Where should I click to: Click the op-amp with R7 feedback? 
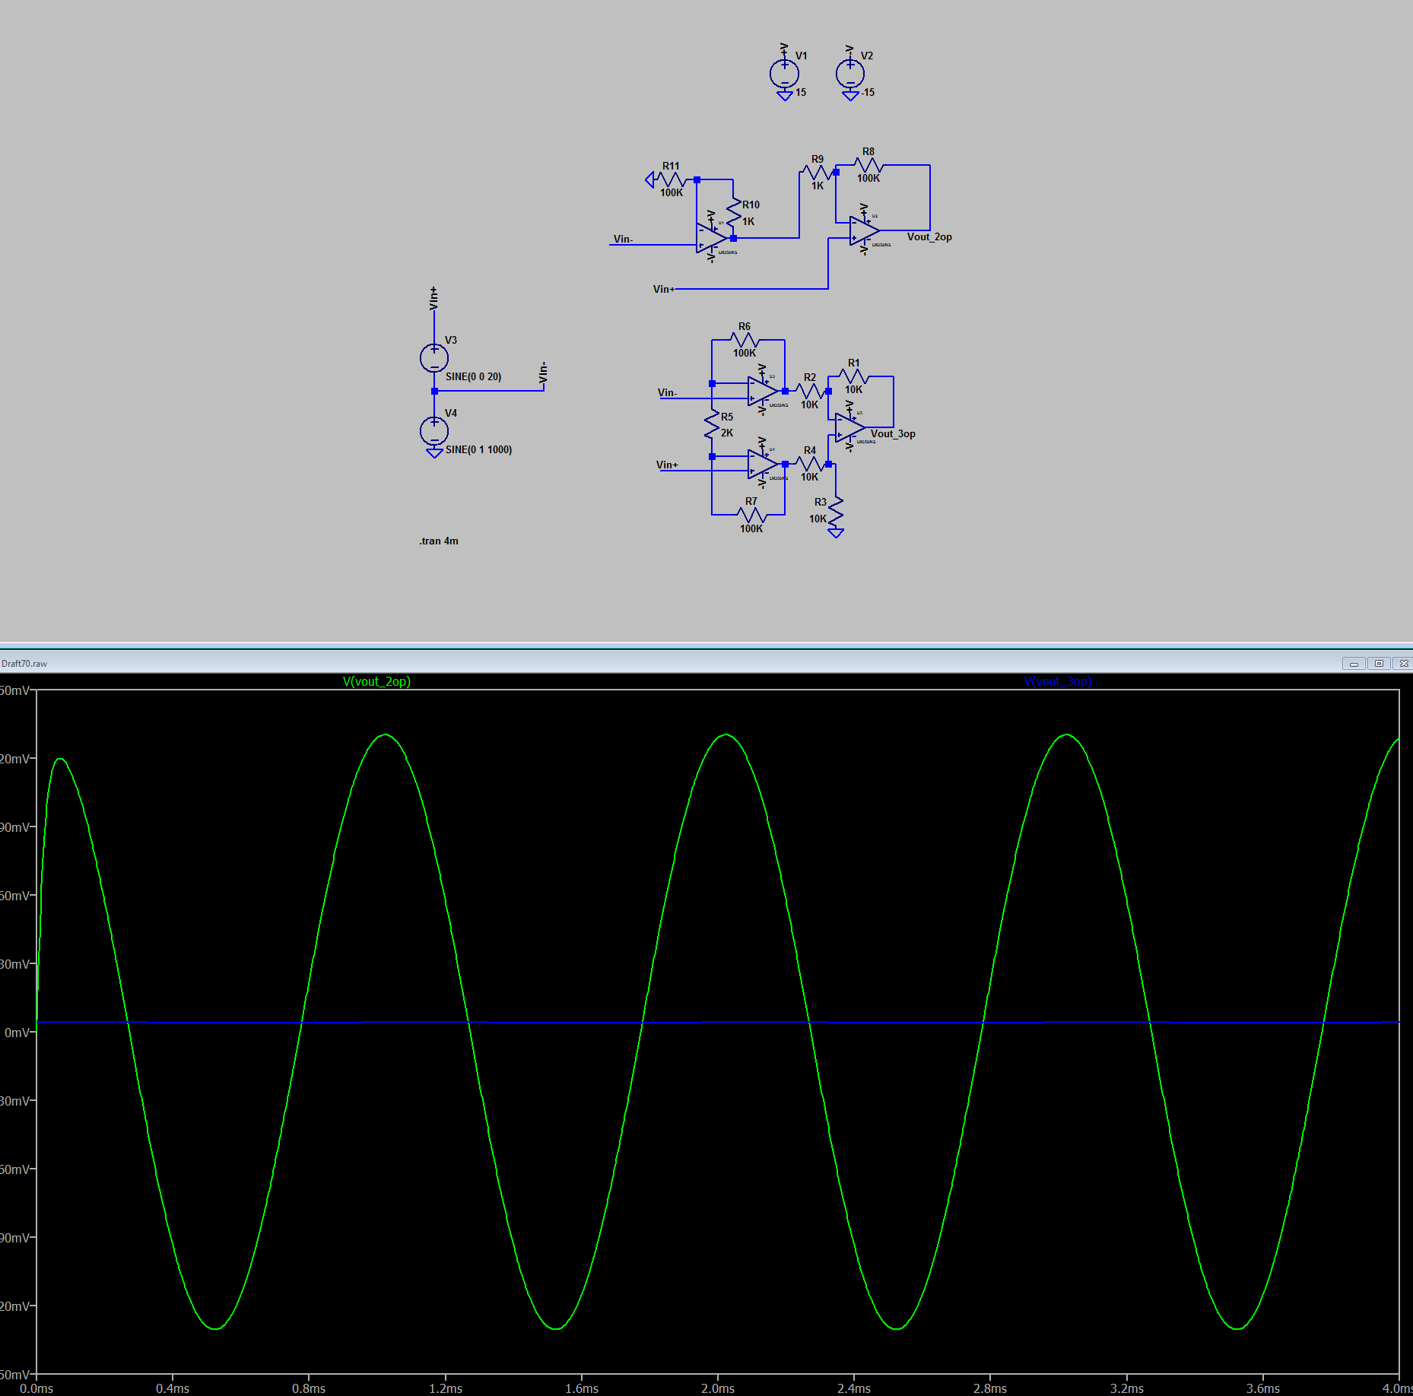[x=764, y=464]
